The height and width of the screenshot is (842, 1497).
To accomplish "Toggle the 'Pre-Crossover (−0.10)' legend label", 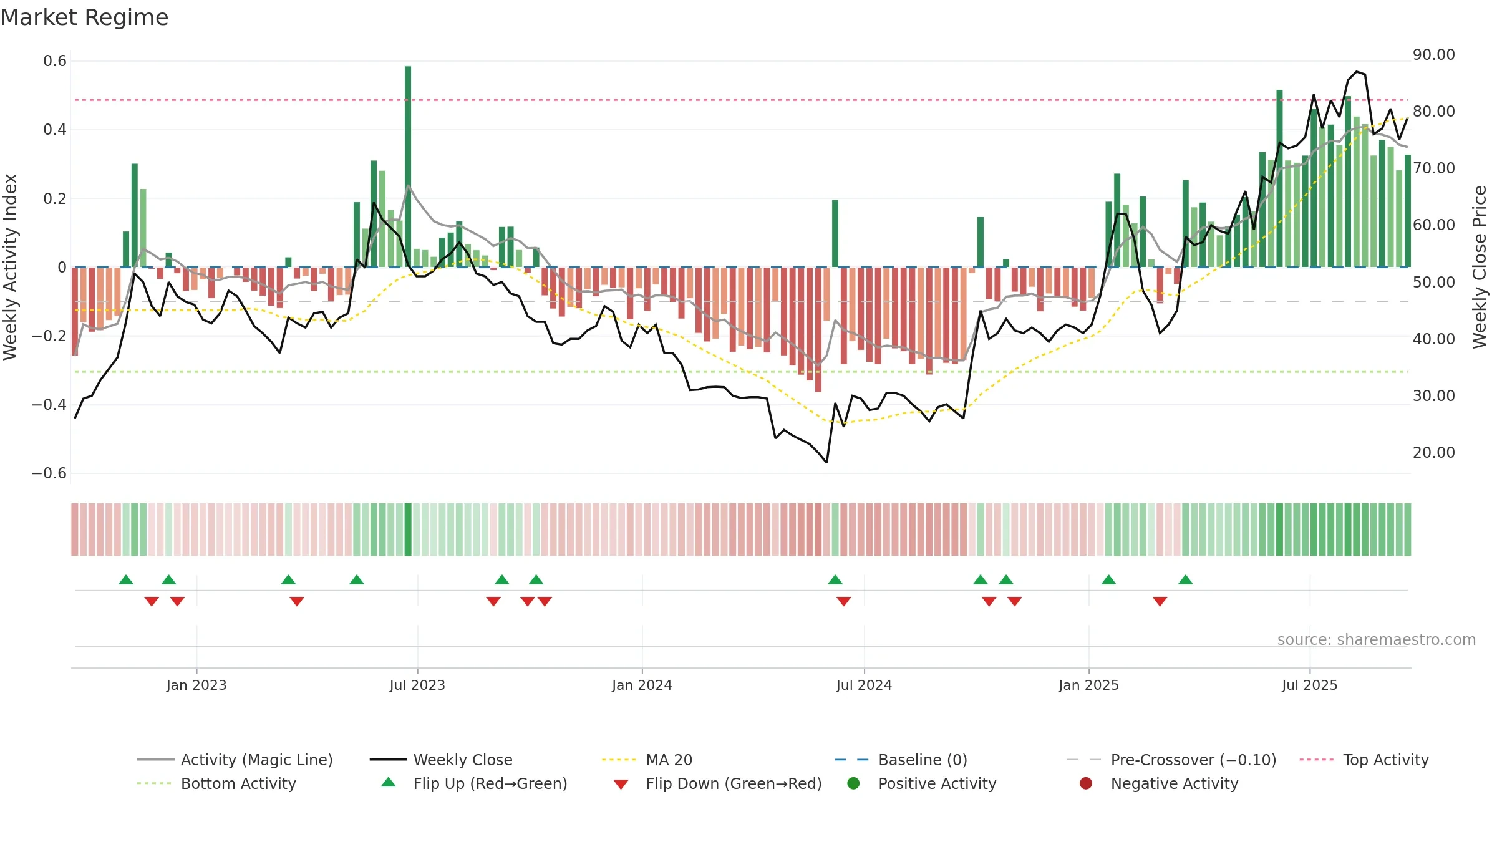I will pos(1194,760).
